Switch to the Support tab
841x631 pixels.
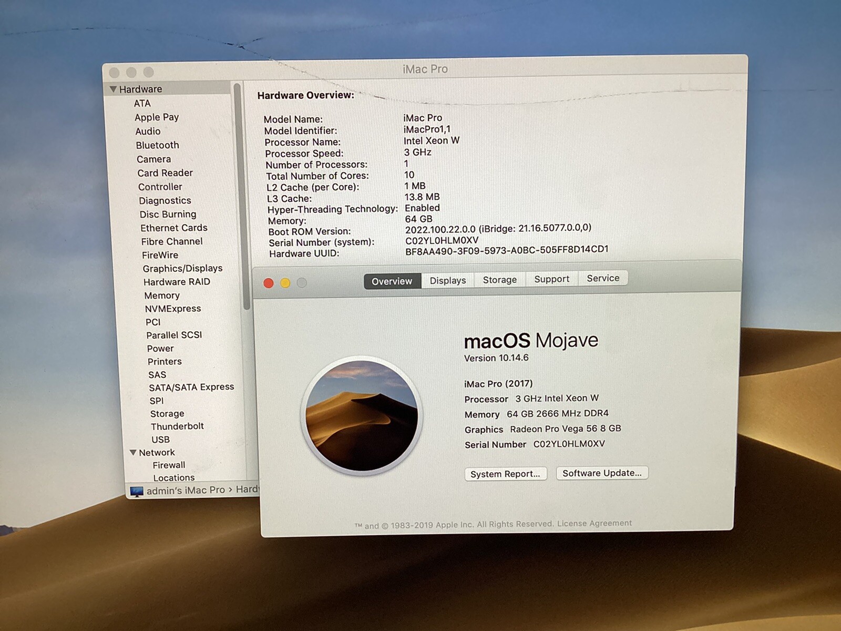[x=552, y=279]
